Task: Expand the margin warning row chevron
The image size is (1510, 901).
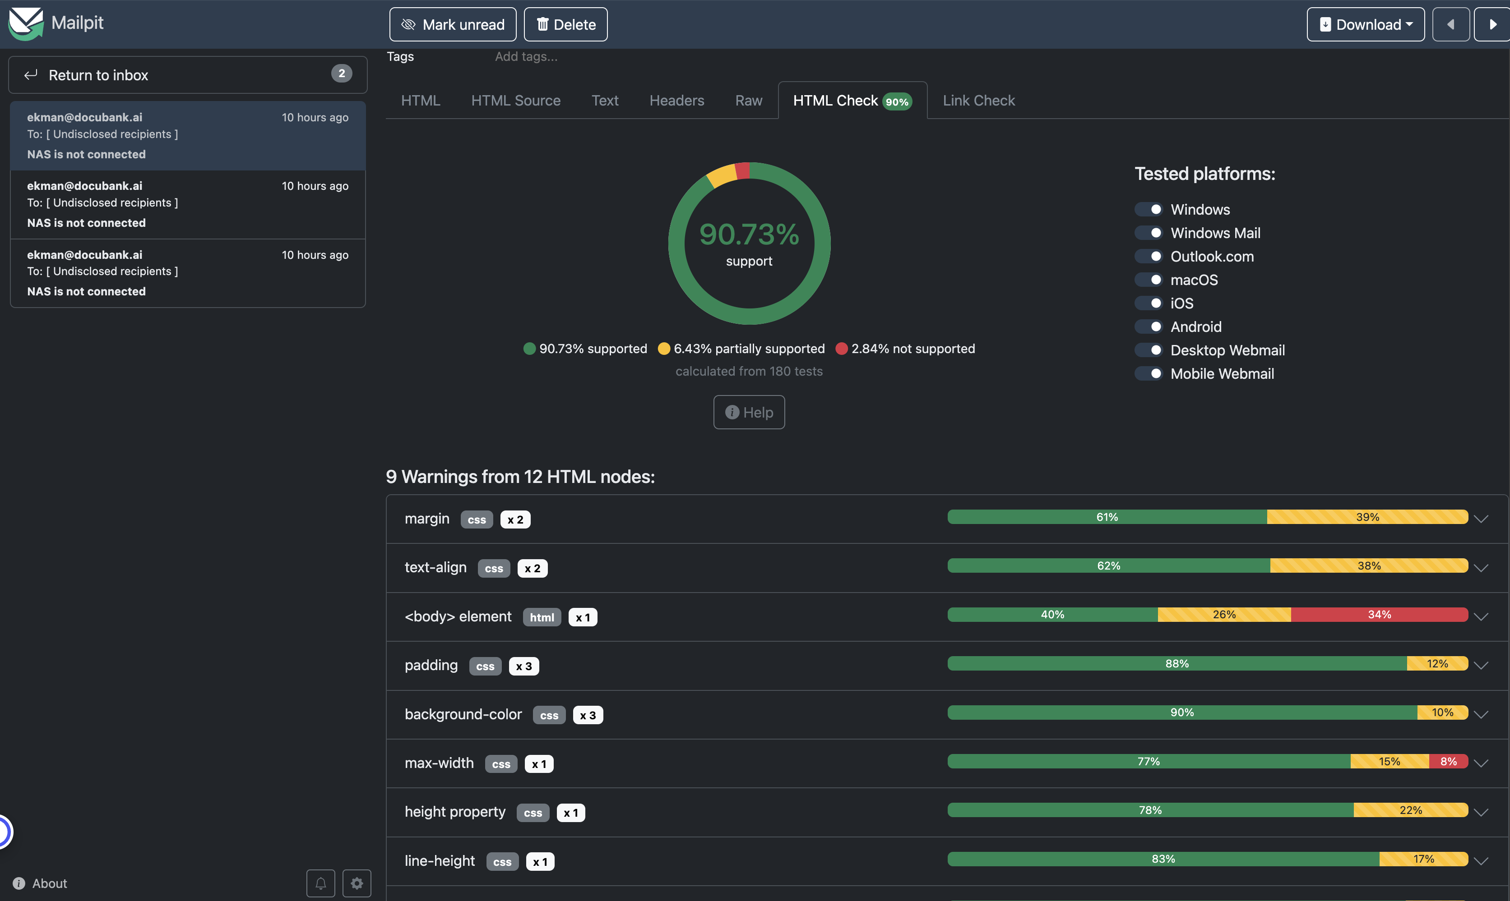Action: pyautogui.click(x=1481, y=519)
